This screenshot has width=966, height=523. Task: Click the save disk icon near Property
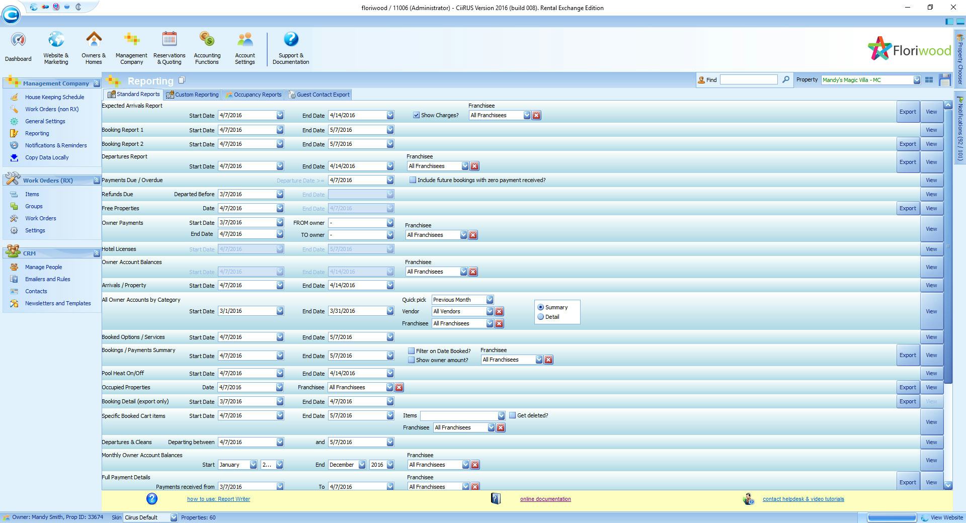coord(944,80)
